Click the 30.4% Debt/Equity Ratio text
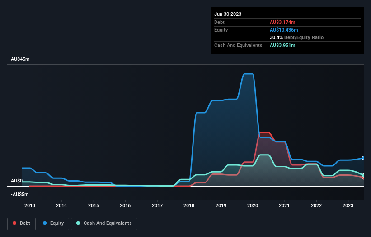This screenshot has width=371, height=237. coord(296,37)
